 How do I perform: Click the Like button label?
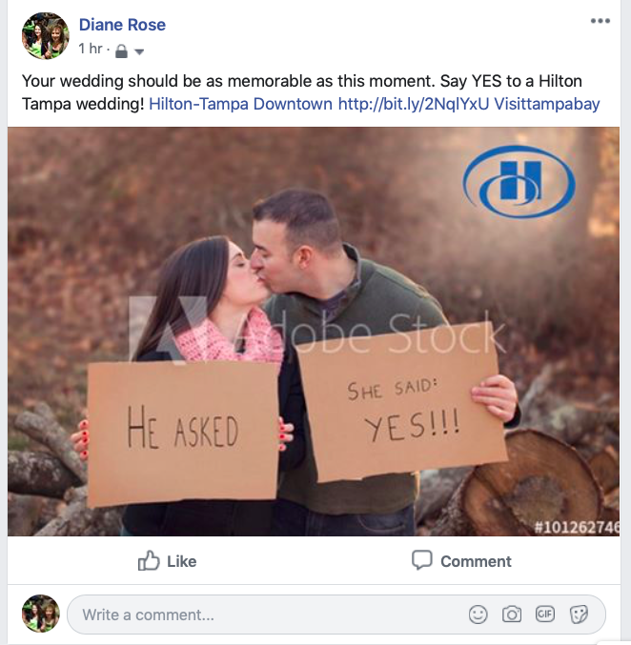click(181, 561)
